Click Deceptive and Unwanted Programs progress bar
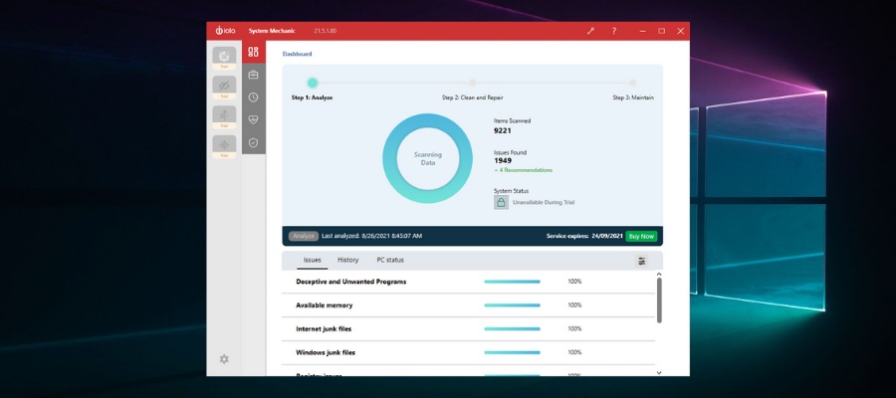896x398 pixels. pos(512,282)
